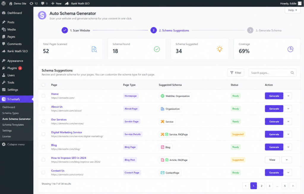
Task: Check the Home row checkbox
Action: click(43, 96)
